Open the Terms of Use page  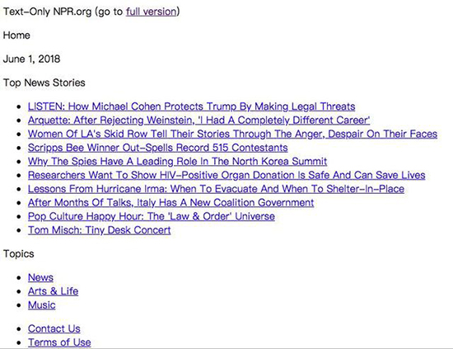[59, 342]
